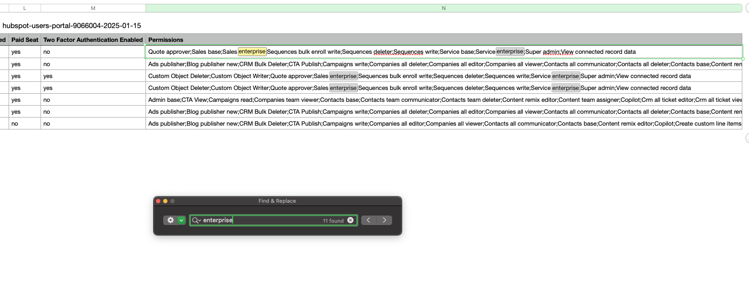This screenshot has height=286, width=749.
Task: Select the Paid Seat header cell
Action: 25,40
